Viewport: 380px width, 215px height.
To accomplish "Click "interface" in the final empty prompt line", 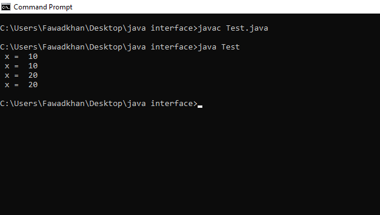I will pos(172,104).
